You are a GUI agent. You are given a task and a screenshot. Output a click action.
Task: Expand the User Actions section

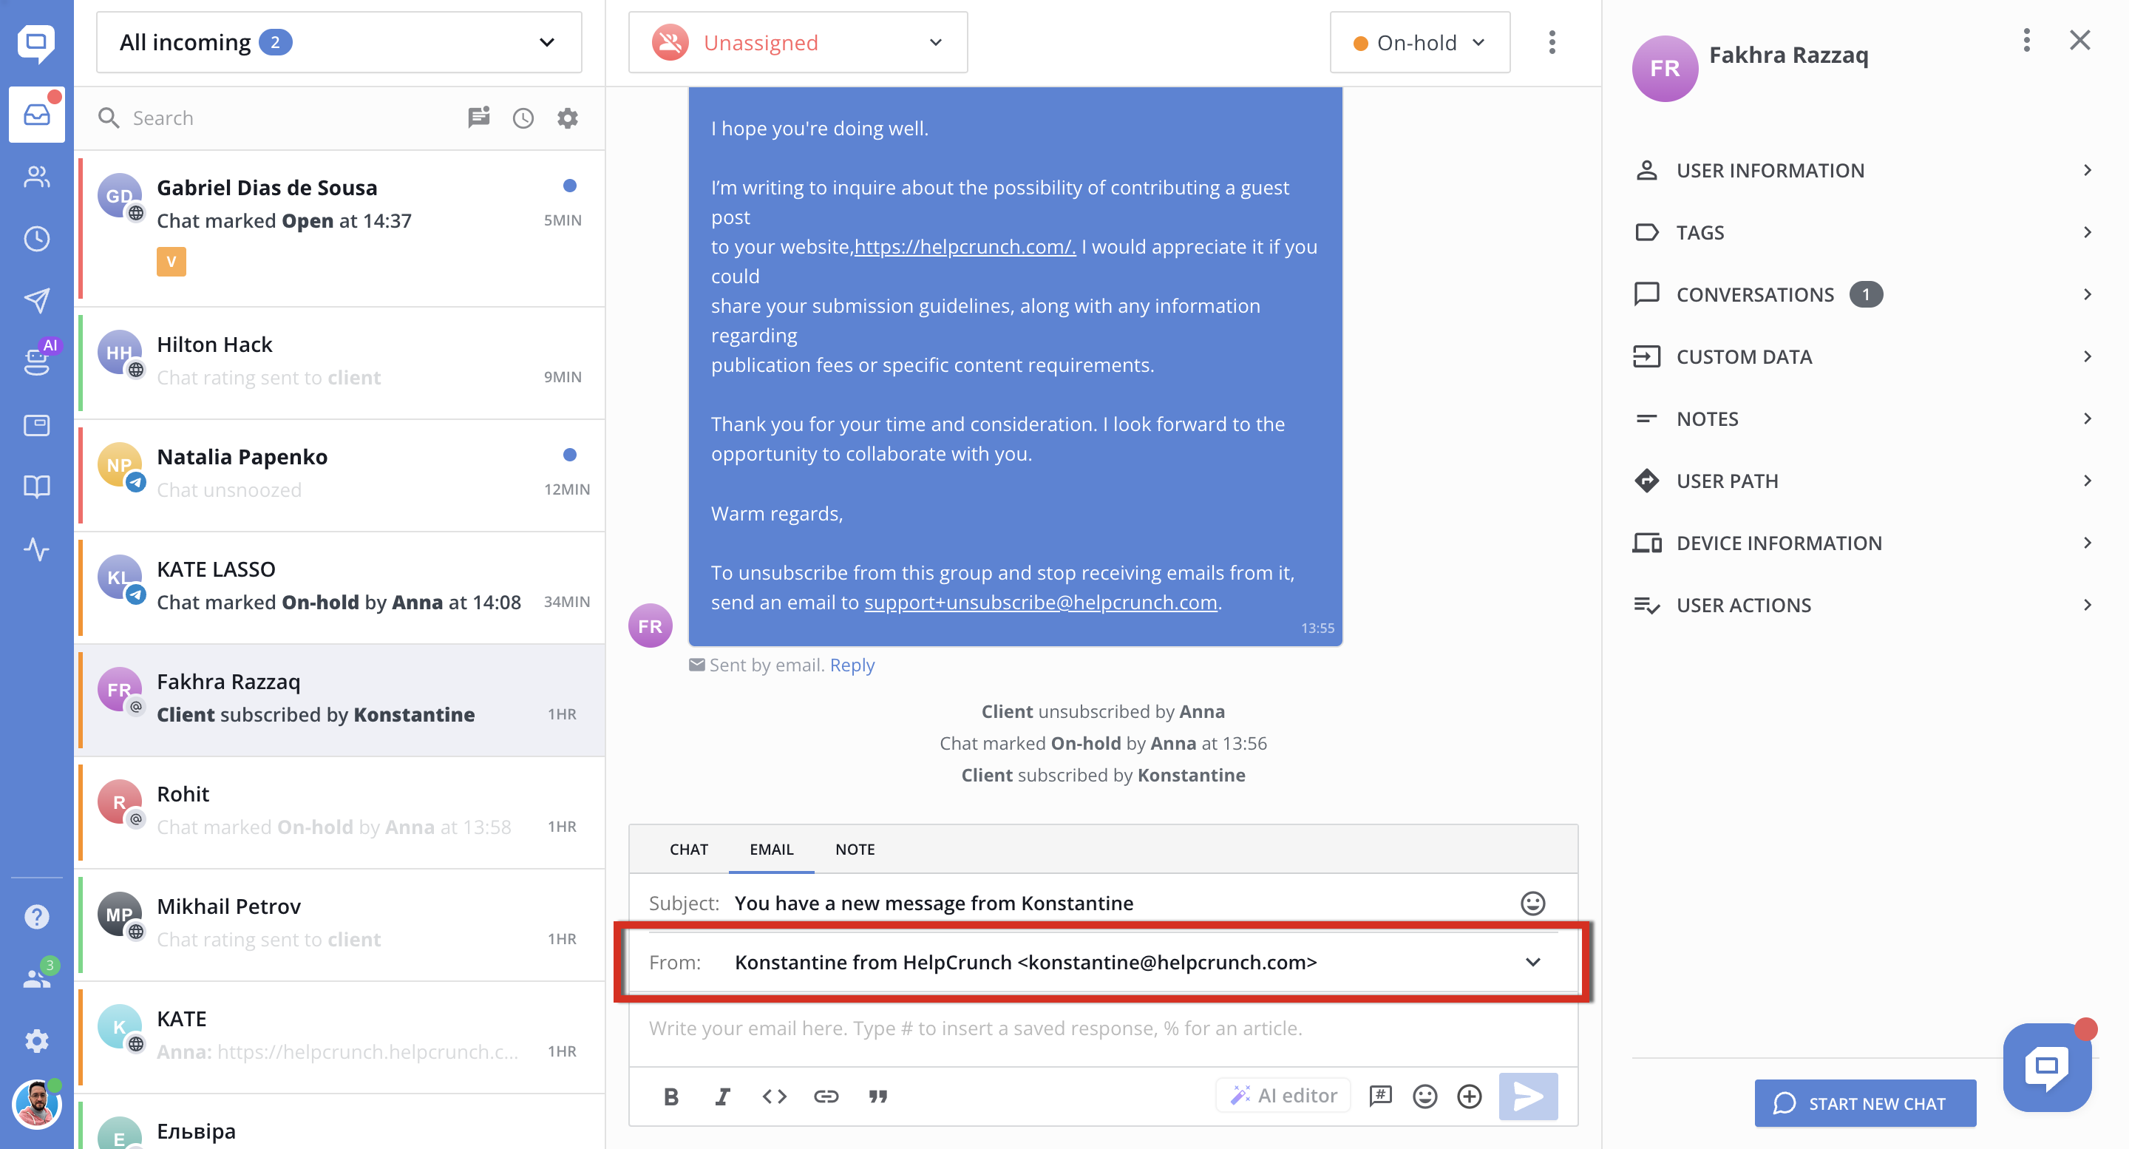1864,605
